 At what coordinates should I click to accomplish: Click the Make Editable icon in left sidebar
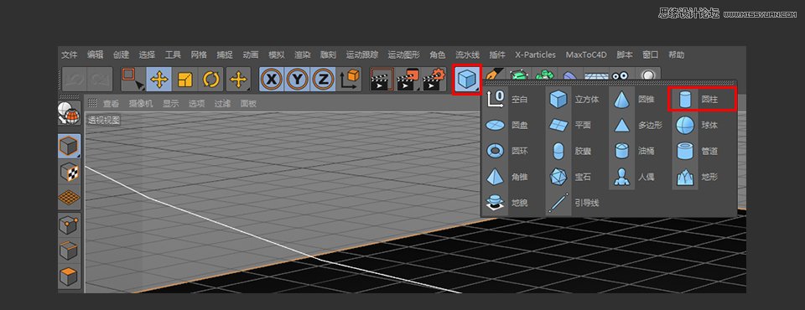pos(69,113)
